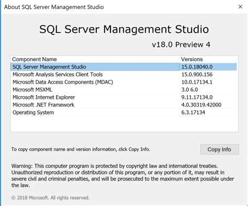Click the 2018 Microsoft copyright notice
The image size is (248, 206).
[x=50, y=198]
